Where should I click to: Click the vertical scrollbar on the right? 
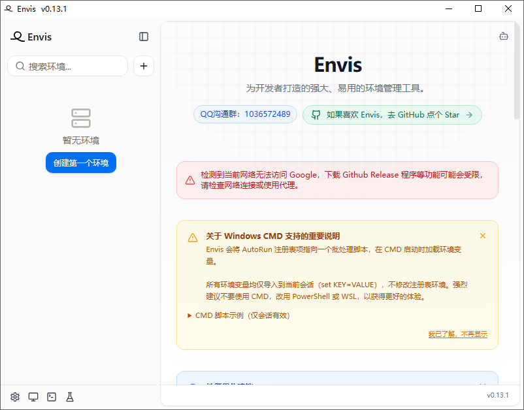point(517,72)
